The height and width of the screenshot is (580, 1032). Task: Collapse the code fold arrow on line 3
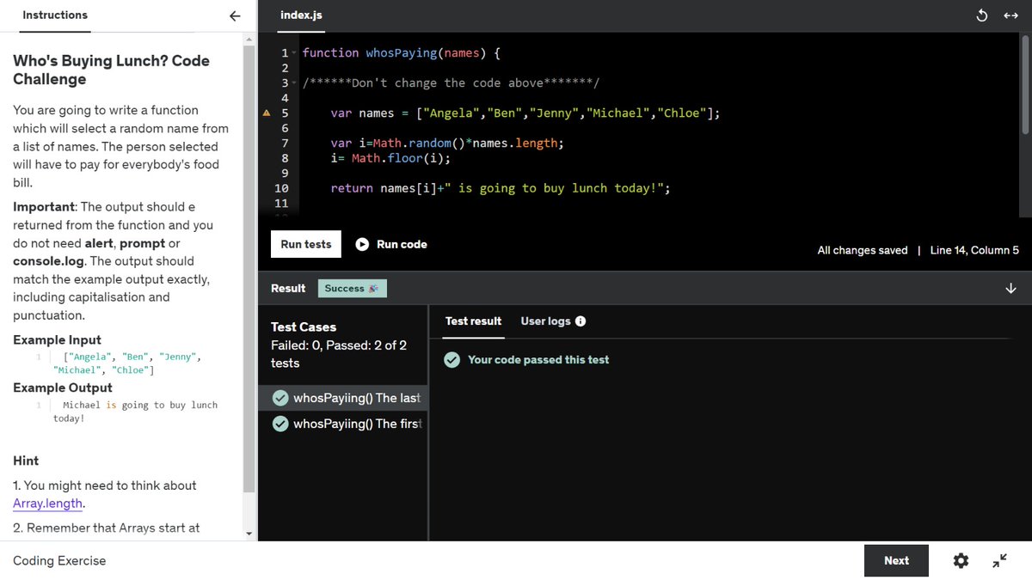click(x=296, y=82)
